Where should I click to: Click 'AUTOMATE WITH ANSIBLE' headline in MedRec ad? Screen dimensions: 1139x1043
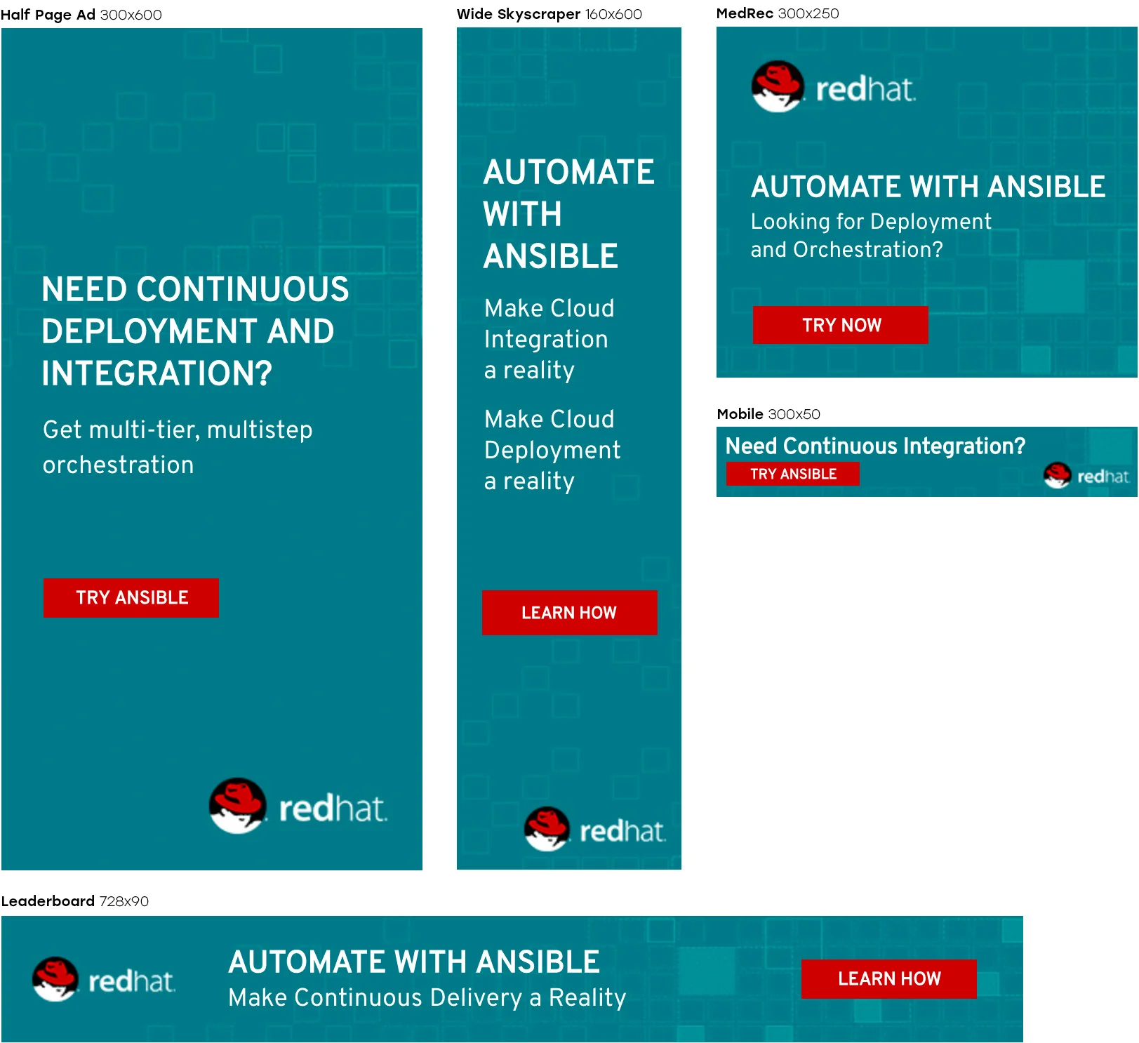tap(928, 187)
